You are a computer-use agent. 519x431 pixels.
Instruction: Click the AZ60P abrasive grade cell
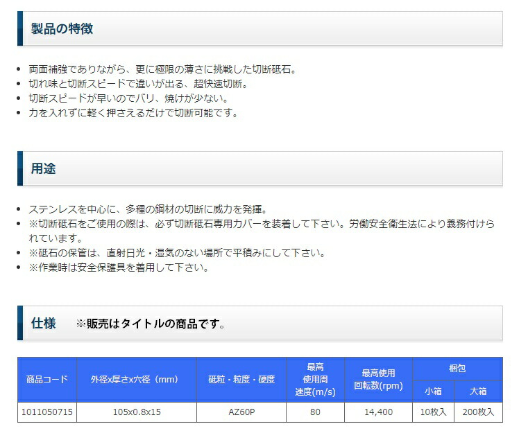241,412
